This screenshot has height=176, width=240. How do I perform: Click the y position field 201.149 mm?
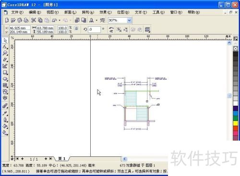pos(20,32)
